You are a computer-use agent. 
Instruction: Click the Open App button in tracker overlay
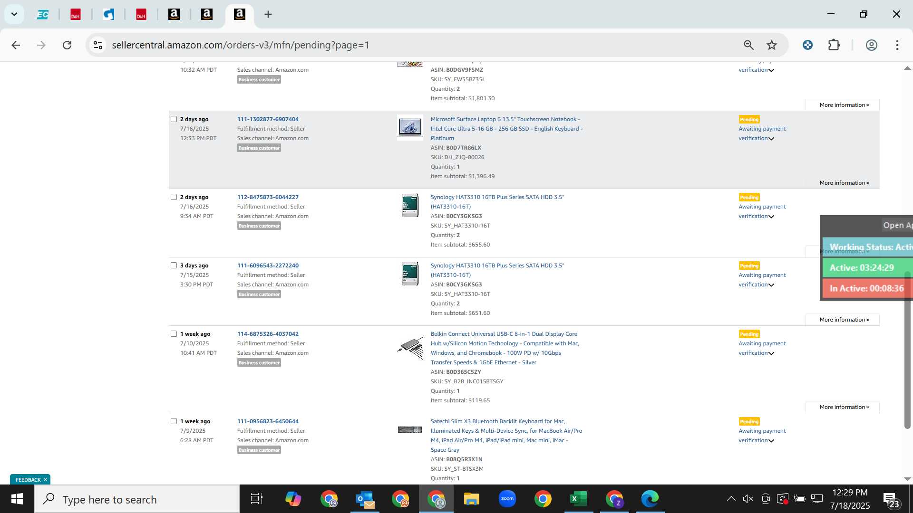[897, 226]
